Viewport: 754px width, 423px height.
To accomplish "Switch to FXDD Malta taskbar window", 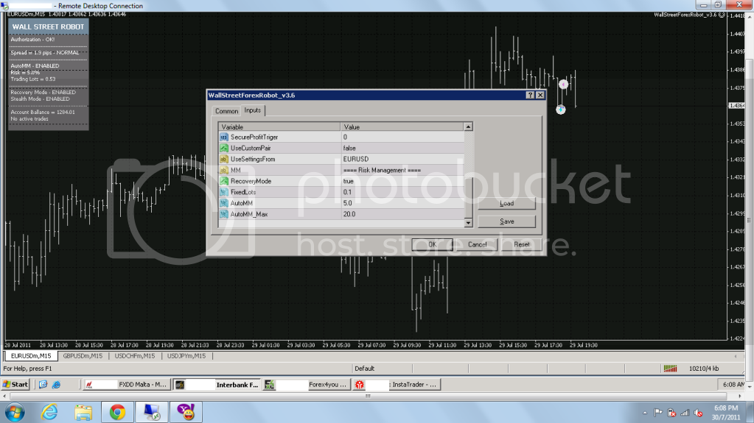I will [127, 385].
